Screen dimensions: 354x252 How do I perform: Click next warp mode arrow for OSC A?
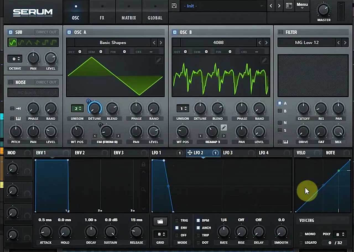coord(118,136)
